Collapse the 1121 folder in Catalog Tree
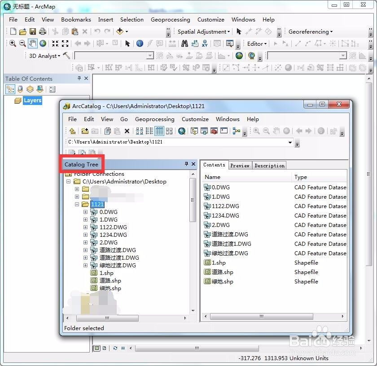The image size is (377, 366). click(77, 204)
